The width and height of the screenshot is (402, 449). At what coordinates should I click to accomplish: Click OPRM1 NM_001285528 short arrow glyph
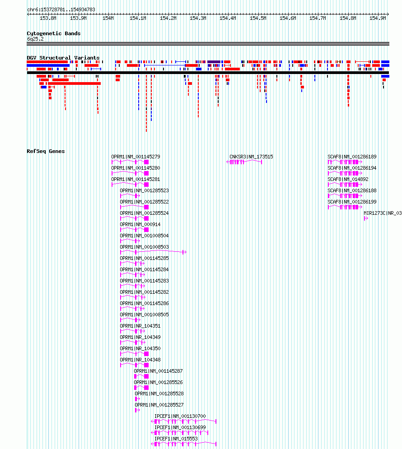137,399
